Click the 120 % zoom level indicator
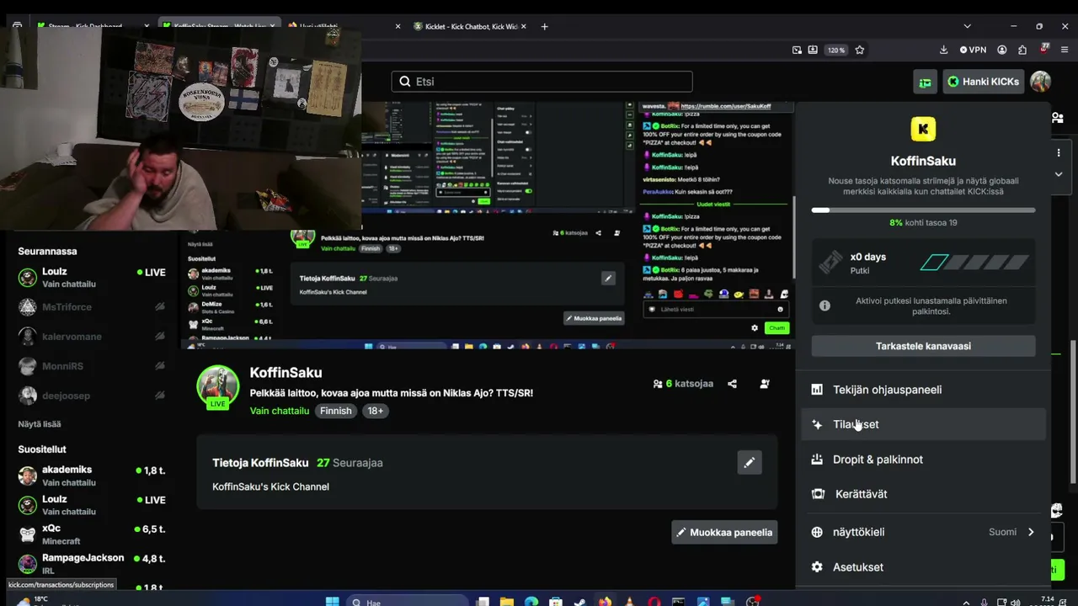The image size is (1078, 606). pos(835,50)
